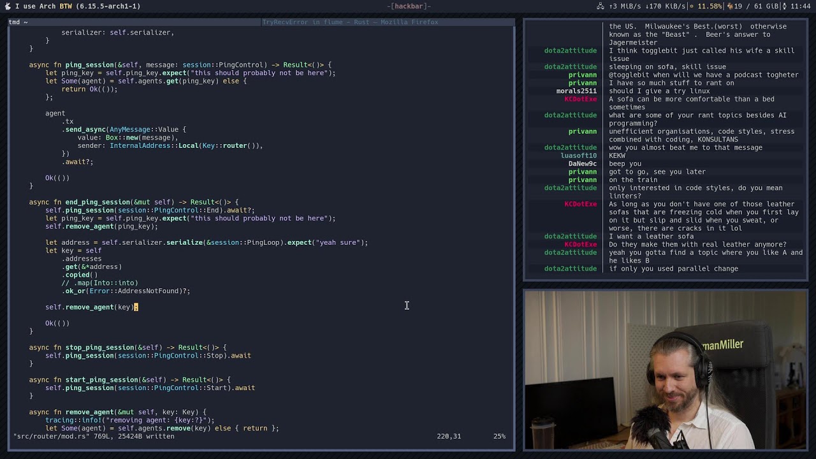Click 'if only you used parallel change' message
Image resolution: width=816 pixels, height=459 pixels.
673,269
